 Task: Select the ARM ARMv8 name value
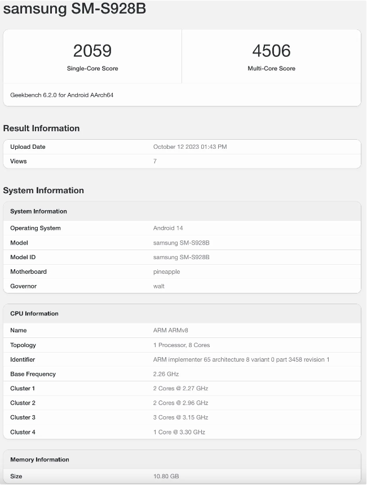click(169, 331)
